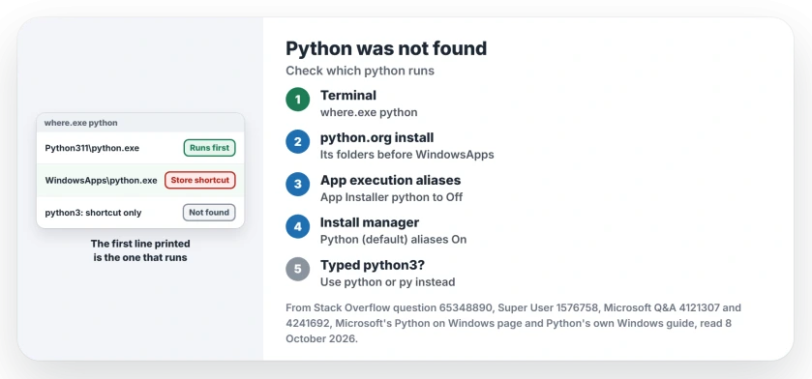Select the WindowsApps\python.exe row text
The width and height of the screenshot is (812, 379).
[x=101, y=181]
